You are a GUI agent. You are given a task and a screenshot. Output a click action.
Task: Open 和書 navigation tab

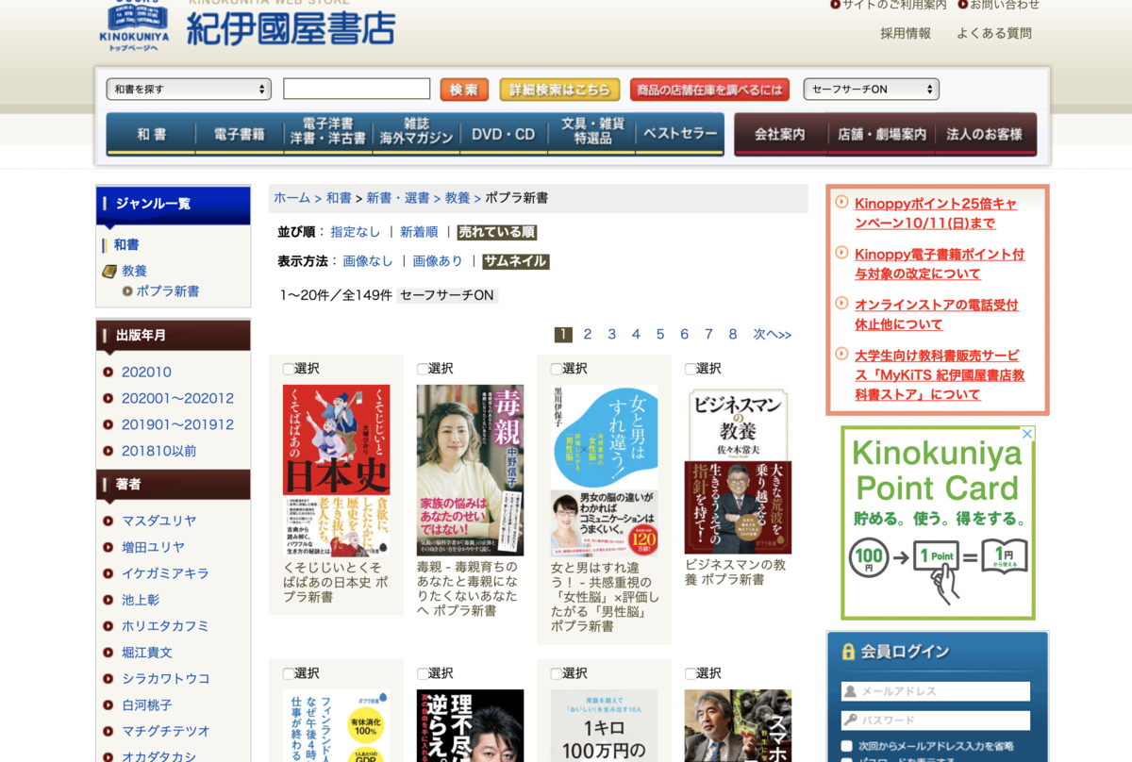coord(151,134)
